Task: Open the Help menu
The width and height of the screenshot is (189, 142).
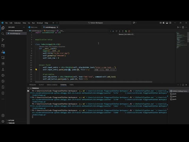Action: [46, 23]
